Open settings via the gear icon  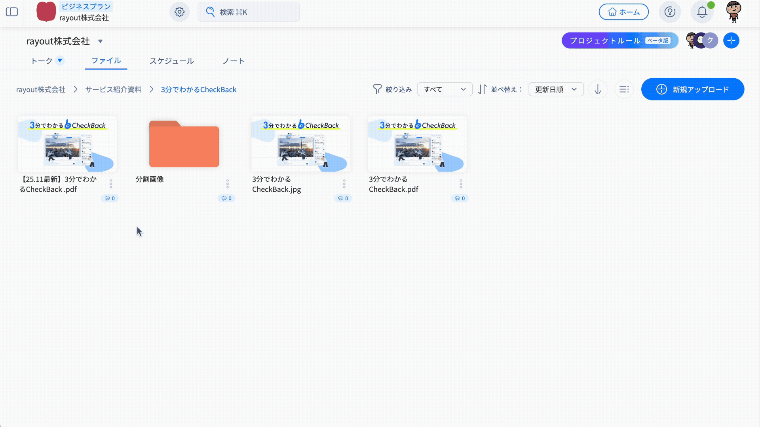(x=179, y=12)
